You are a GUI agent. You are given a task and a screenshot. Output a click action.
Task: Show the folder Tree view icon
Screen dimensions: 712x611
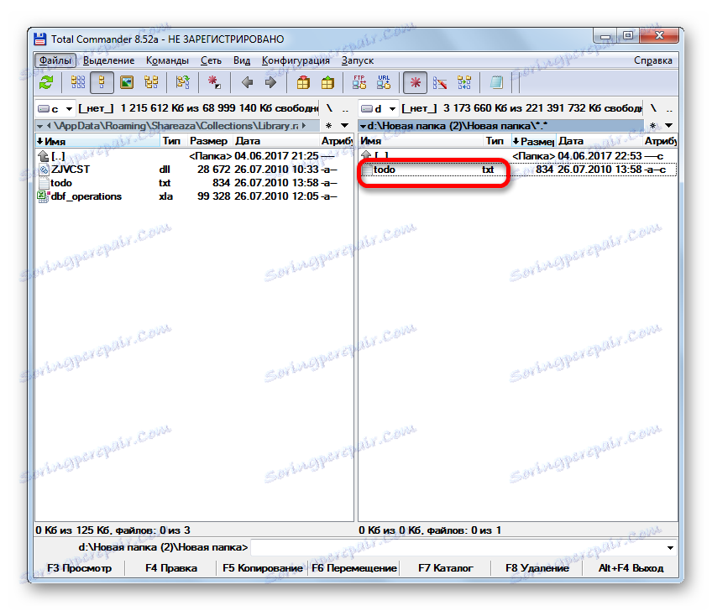pos(151,82)
